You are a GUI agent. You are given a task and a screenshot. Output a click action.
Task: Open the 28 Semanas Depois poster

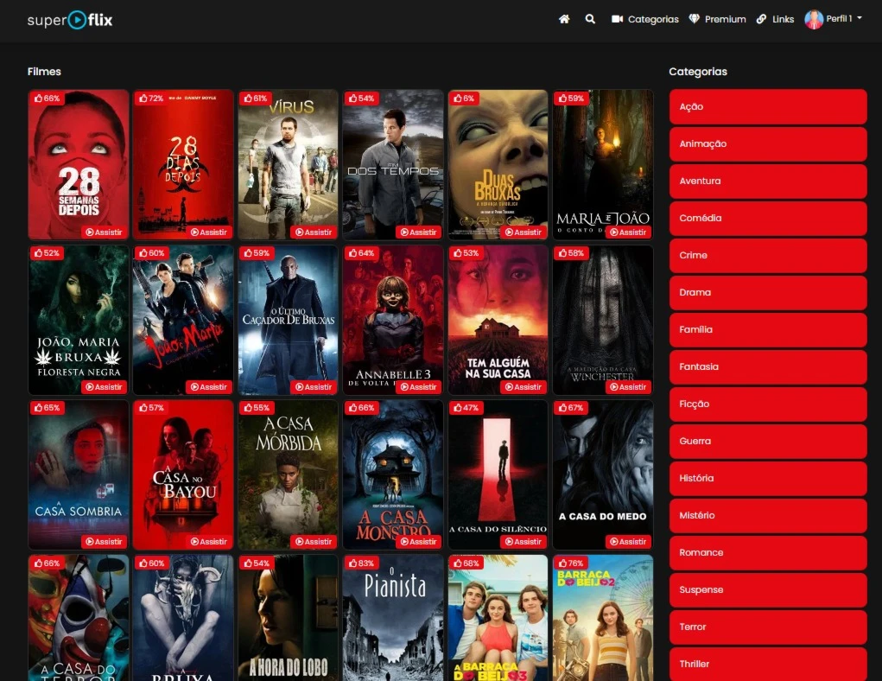79,165
